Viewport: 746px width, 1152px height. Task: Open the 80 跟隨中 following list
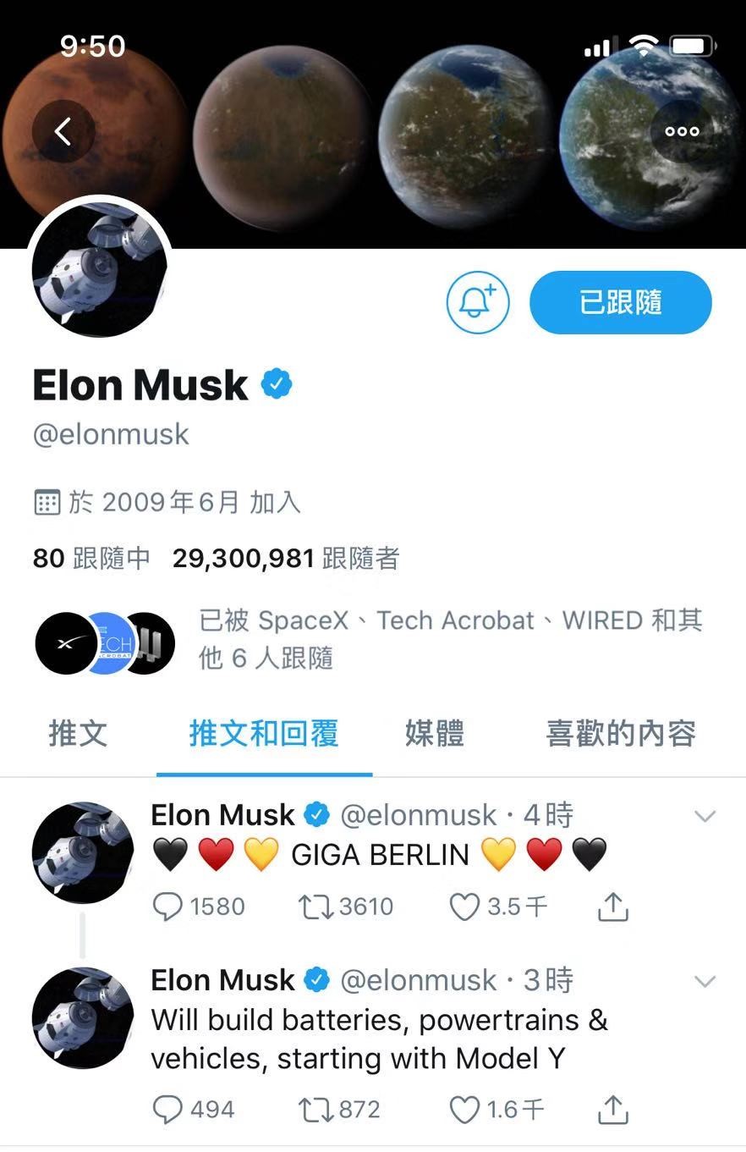91,559
